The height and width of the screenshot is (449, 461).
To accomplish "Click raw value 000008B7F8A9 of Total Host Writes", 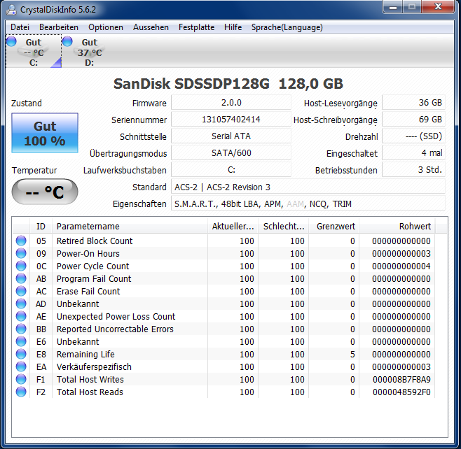I will 401,380.
